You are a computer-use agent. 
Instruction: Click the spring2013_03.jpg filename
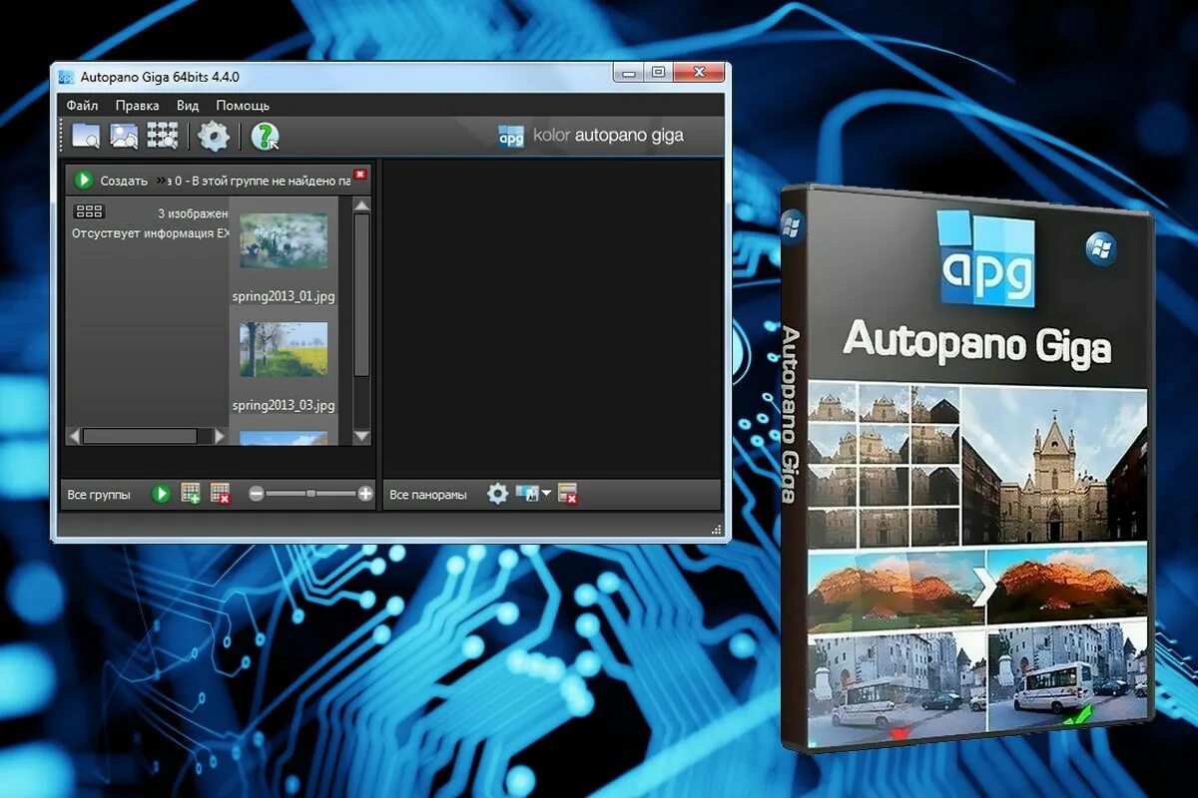[x=284, y=406]
